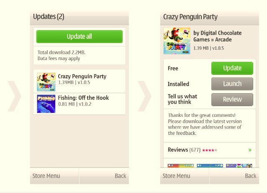Select the Fishing: Off the Hook title text
The image size is (267, 193).
coord(83,98)
